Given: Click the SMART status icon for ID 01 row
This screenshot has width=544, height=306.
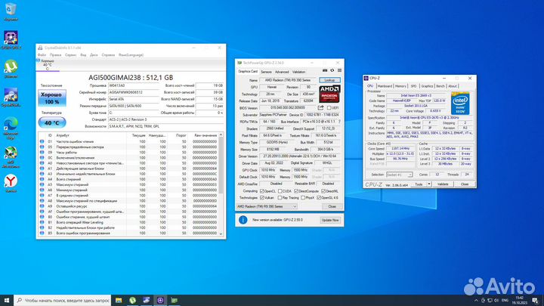Looking at the screenshot, I should [x=42, y=141].
